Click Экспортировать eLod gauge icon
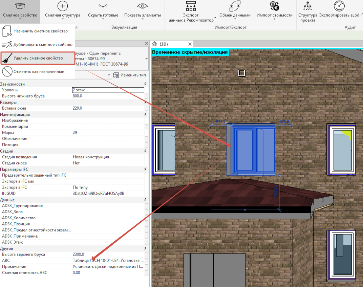The height and width of the screenshot is (287, 363). coord(339,6)
